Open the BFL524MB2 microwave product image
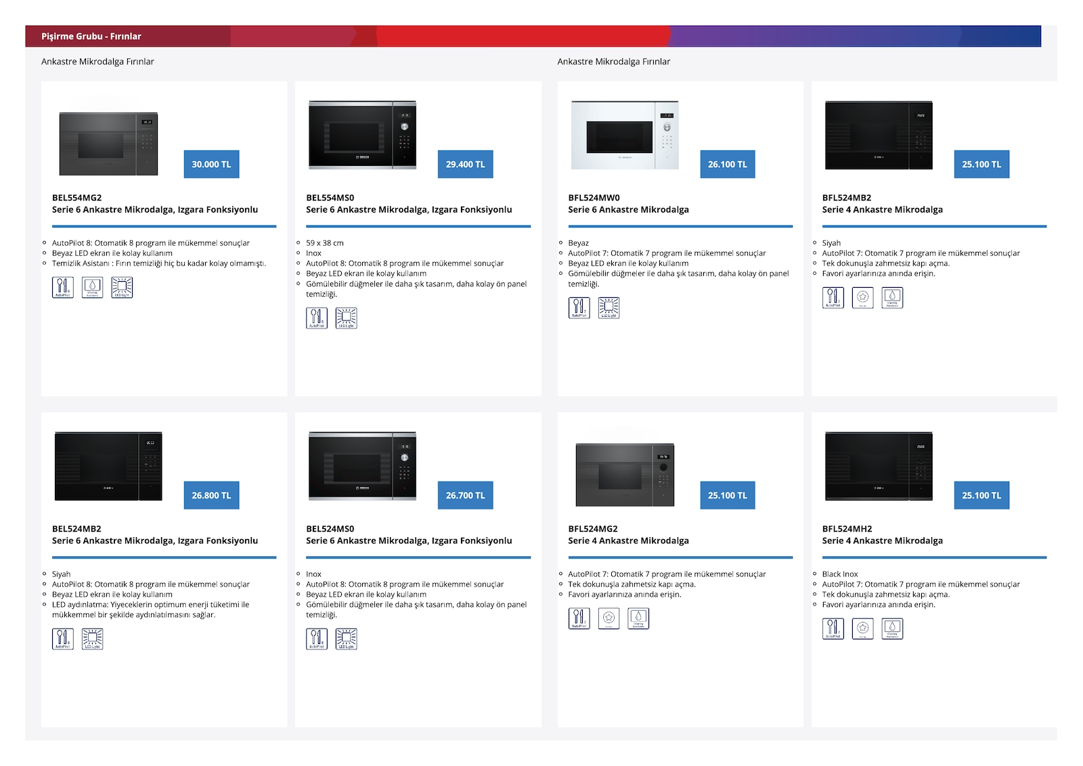Image resolution: width=1083 pixels, height=766 pixels. tap(879, 135)
